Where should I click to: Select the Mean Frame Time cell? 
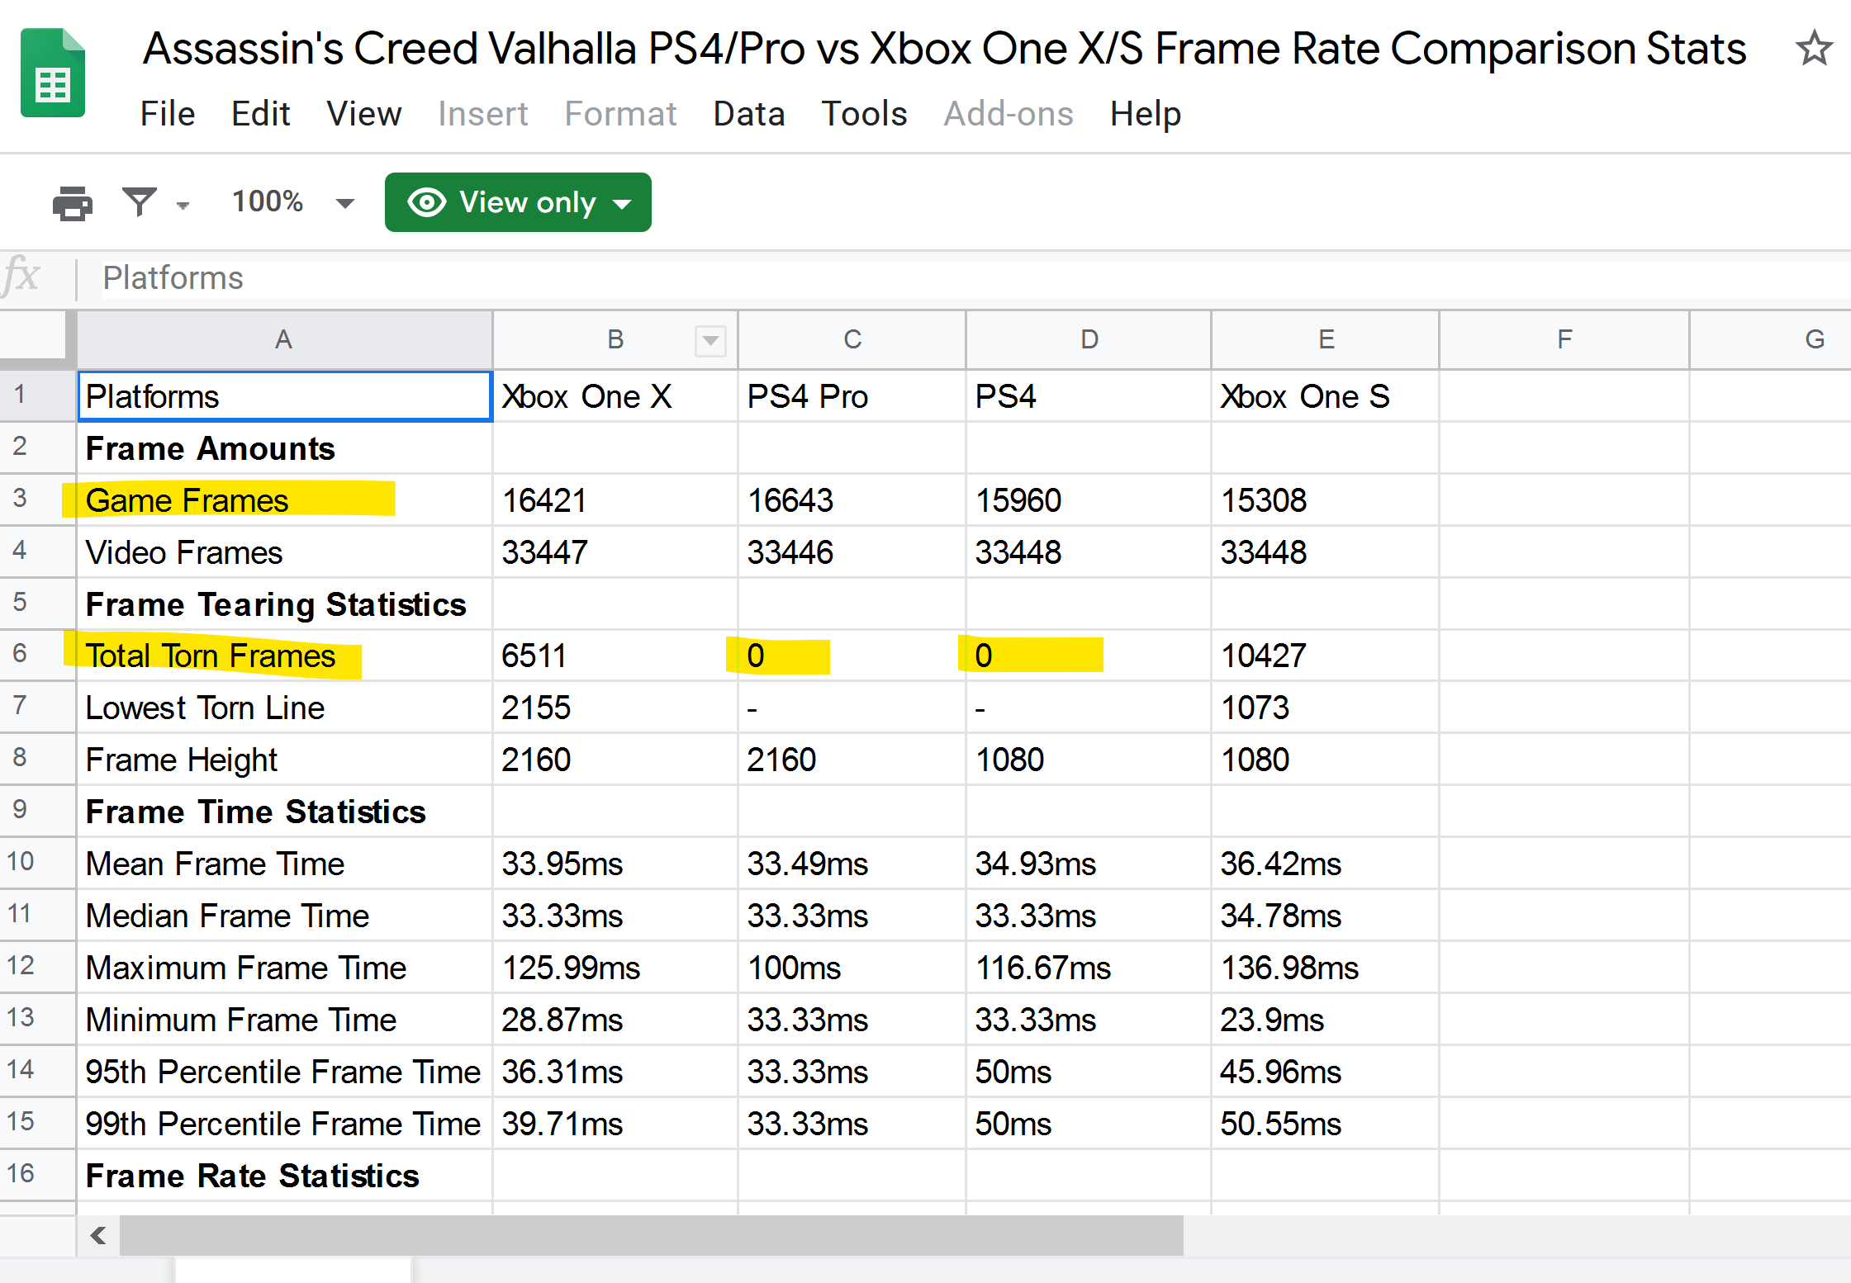pos(284,864)
